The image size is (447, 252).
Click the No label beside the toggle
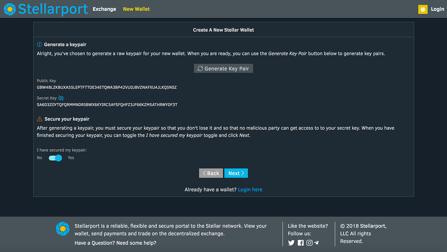39,158
